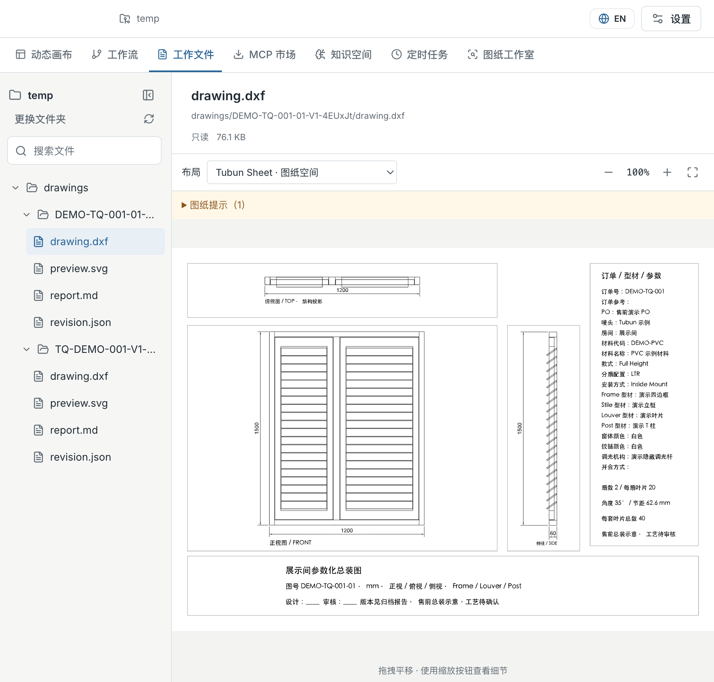Refresh the folder with the reload icon
The width and height of the screenshot is (714, 682).
point(149,119)
